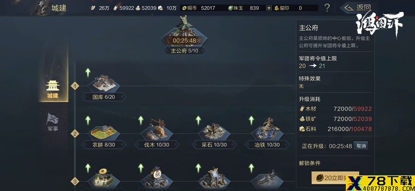
Task: Click upgrade arrow above 国库
Action: pos(88,73)
